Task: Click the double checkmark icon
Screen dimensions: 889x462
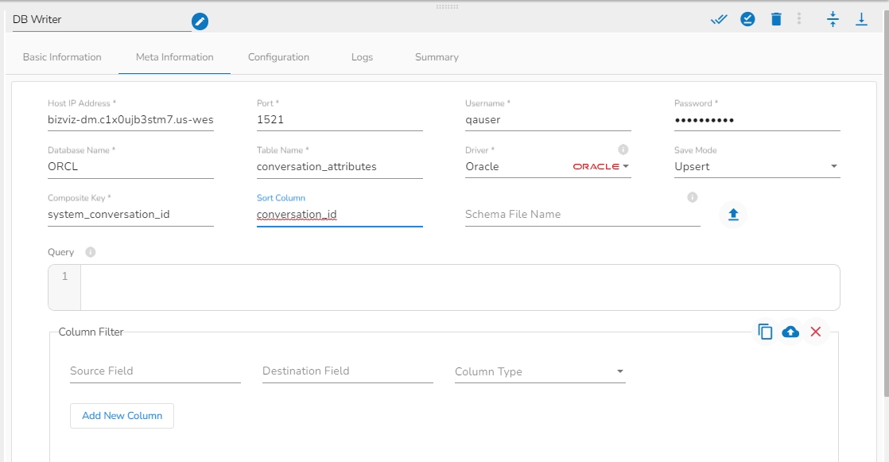Action: [719, 20]
